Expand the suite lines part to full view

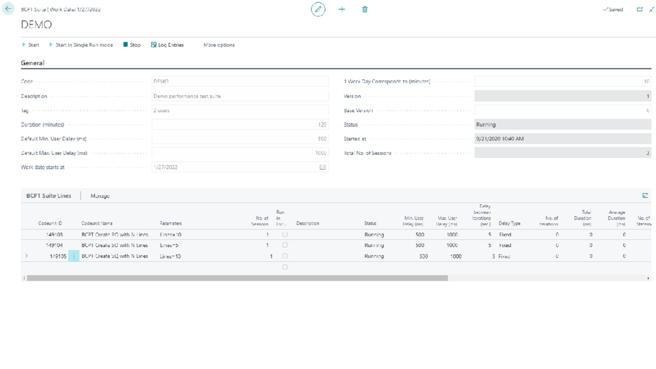(x=645, y=196)
